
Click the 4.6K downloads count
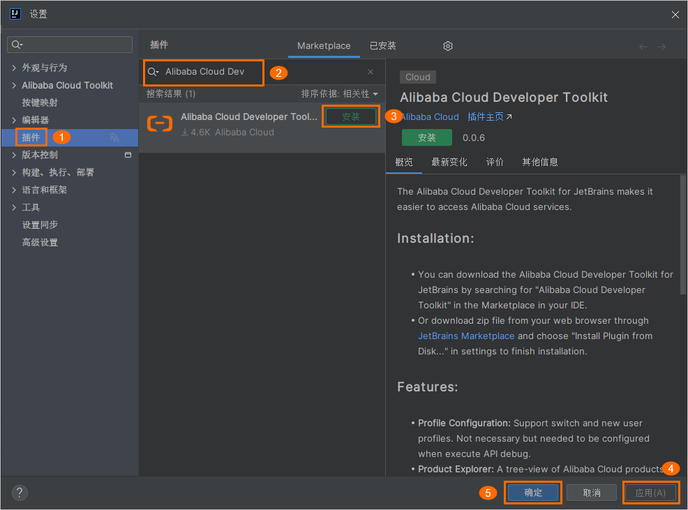pos(195,132)
